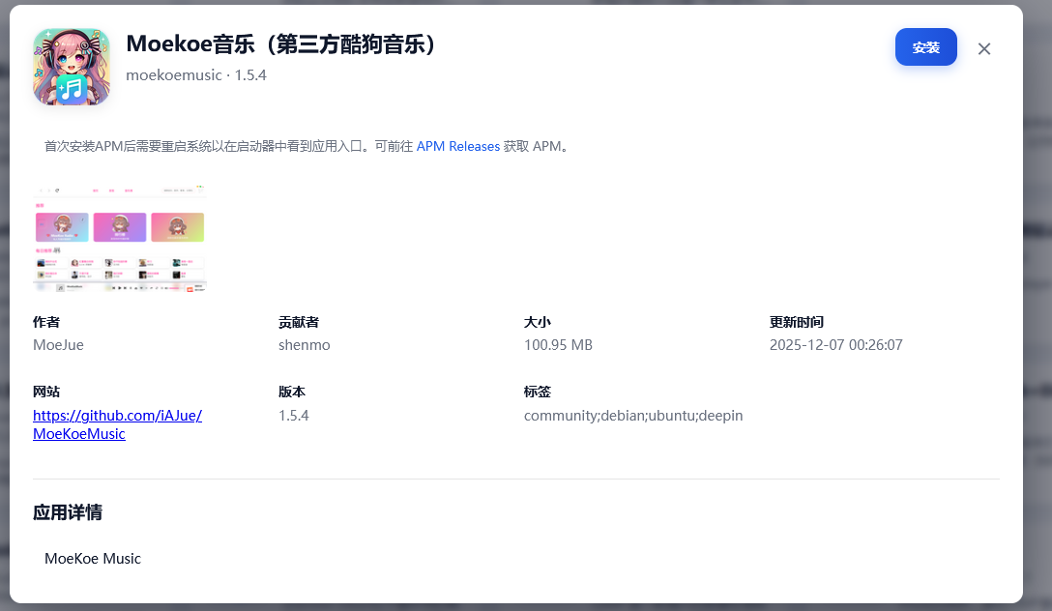The width and height of the screenshot is (1052, 611).
Task: Click the back arrow in the preview screenshot
Action: tap(42, 190)
